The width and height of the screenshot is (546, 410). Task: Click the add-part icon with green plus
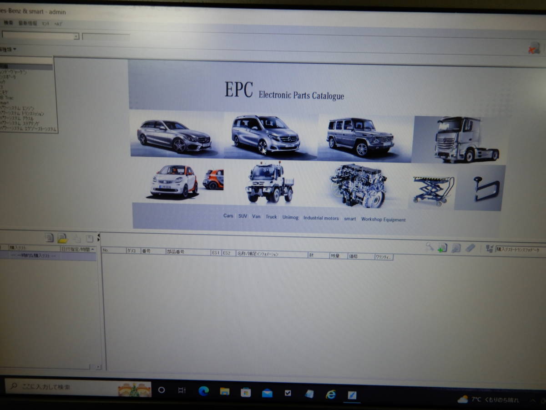(443, 247)
